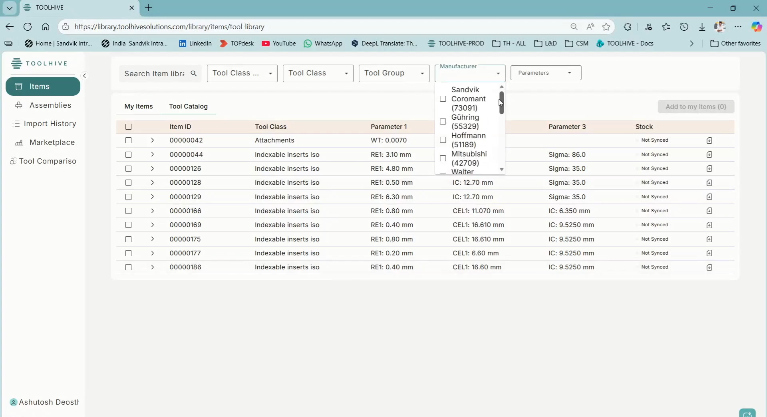This screenshot has height=417, width=767.
Task: Switch to the My Items tab
Action: click(139, 107)
